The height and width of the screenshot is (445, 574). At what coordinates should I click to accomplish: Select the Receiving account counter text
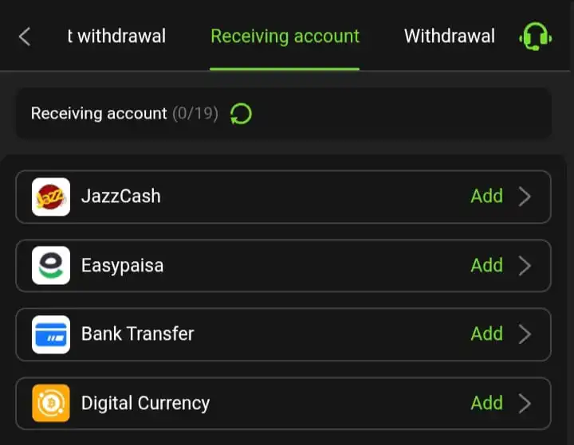[x=124, y=114]
